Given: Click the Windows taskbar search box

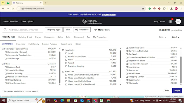Looking at the screenshot, I should tap(26, 100).
